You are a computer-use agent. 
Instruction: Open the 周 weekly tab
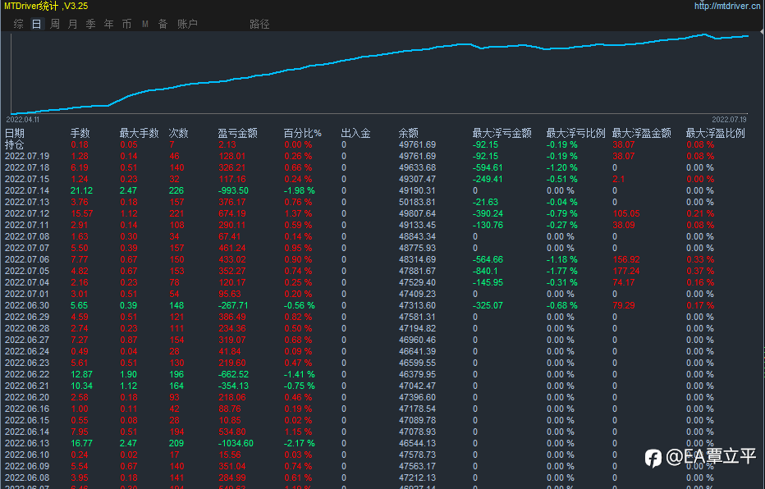(55, 24)
